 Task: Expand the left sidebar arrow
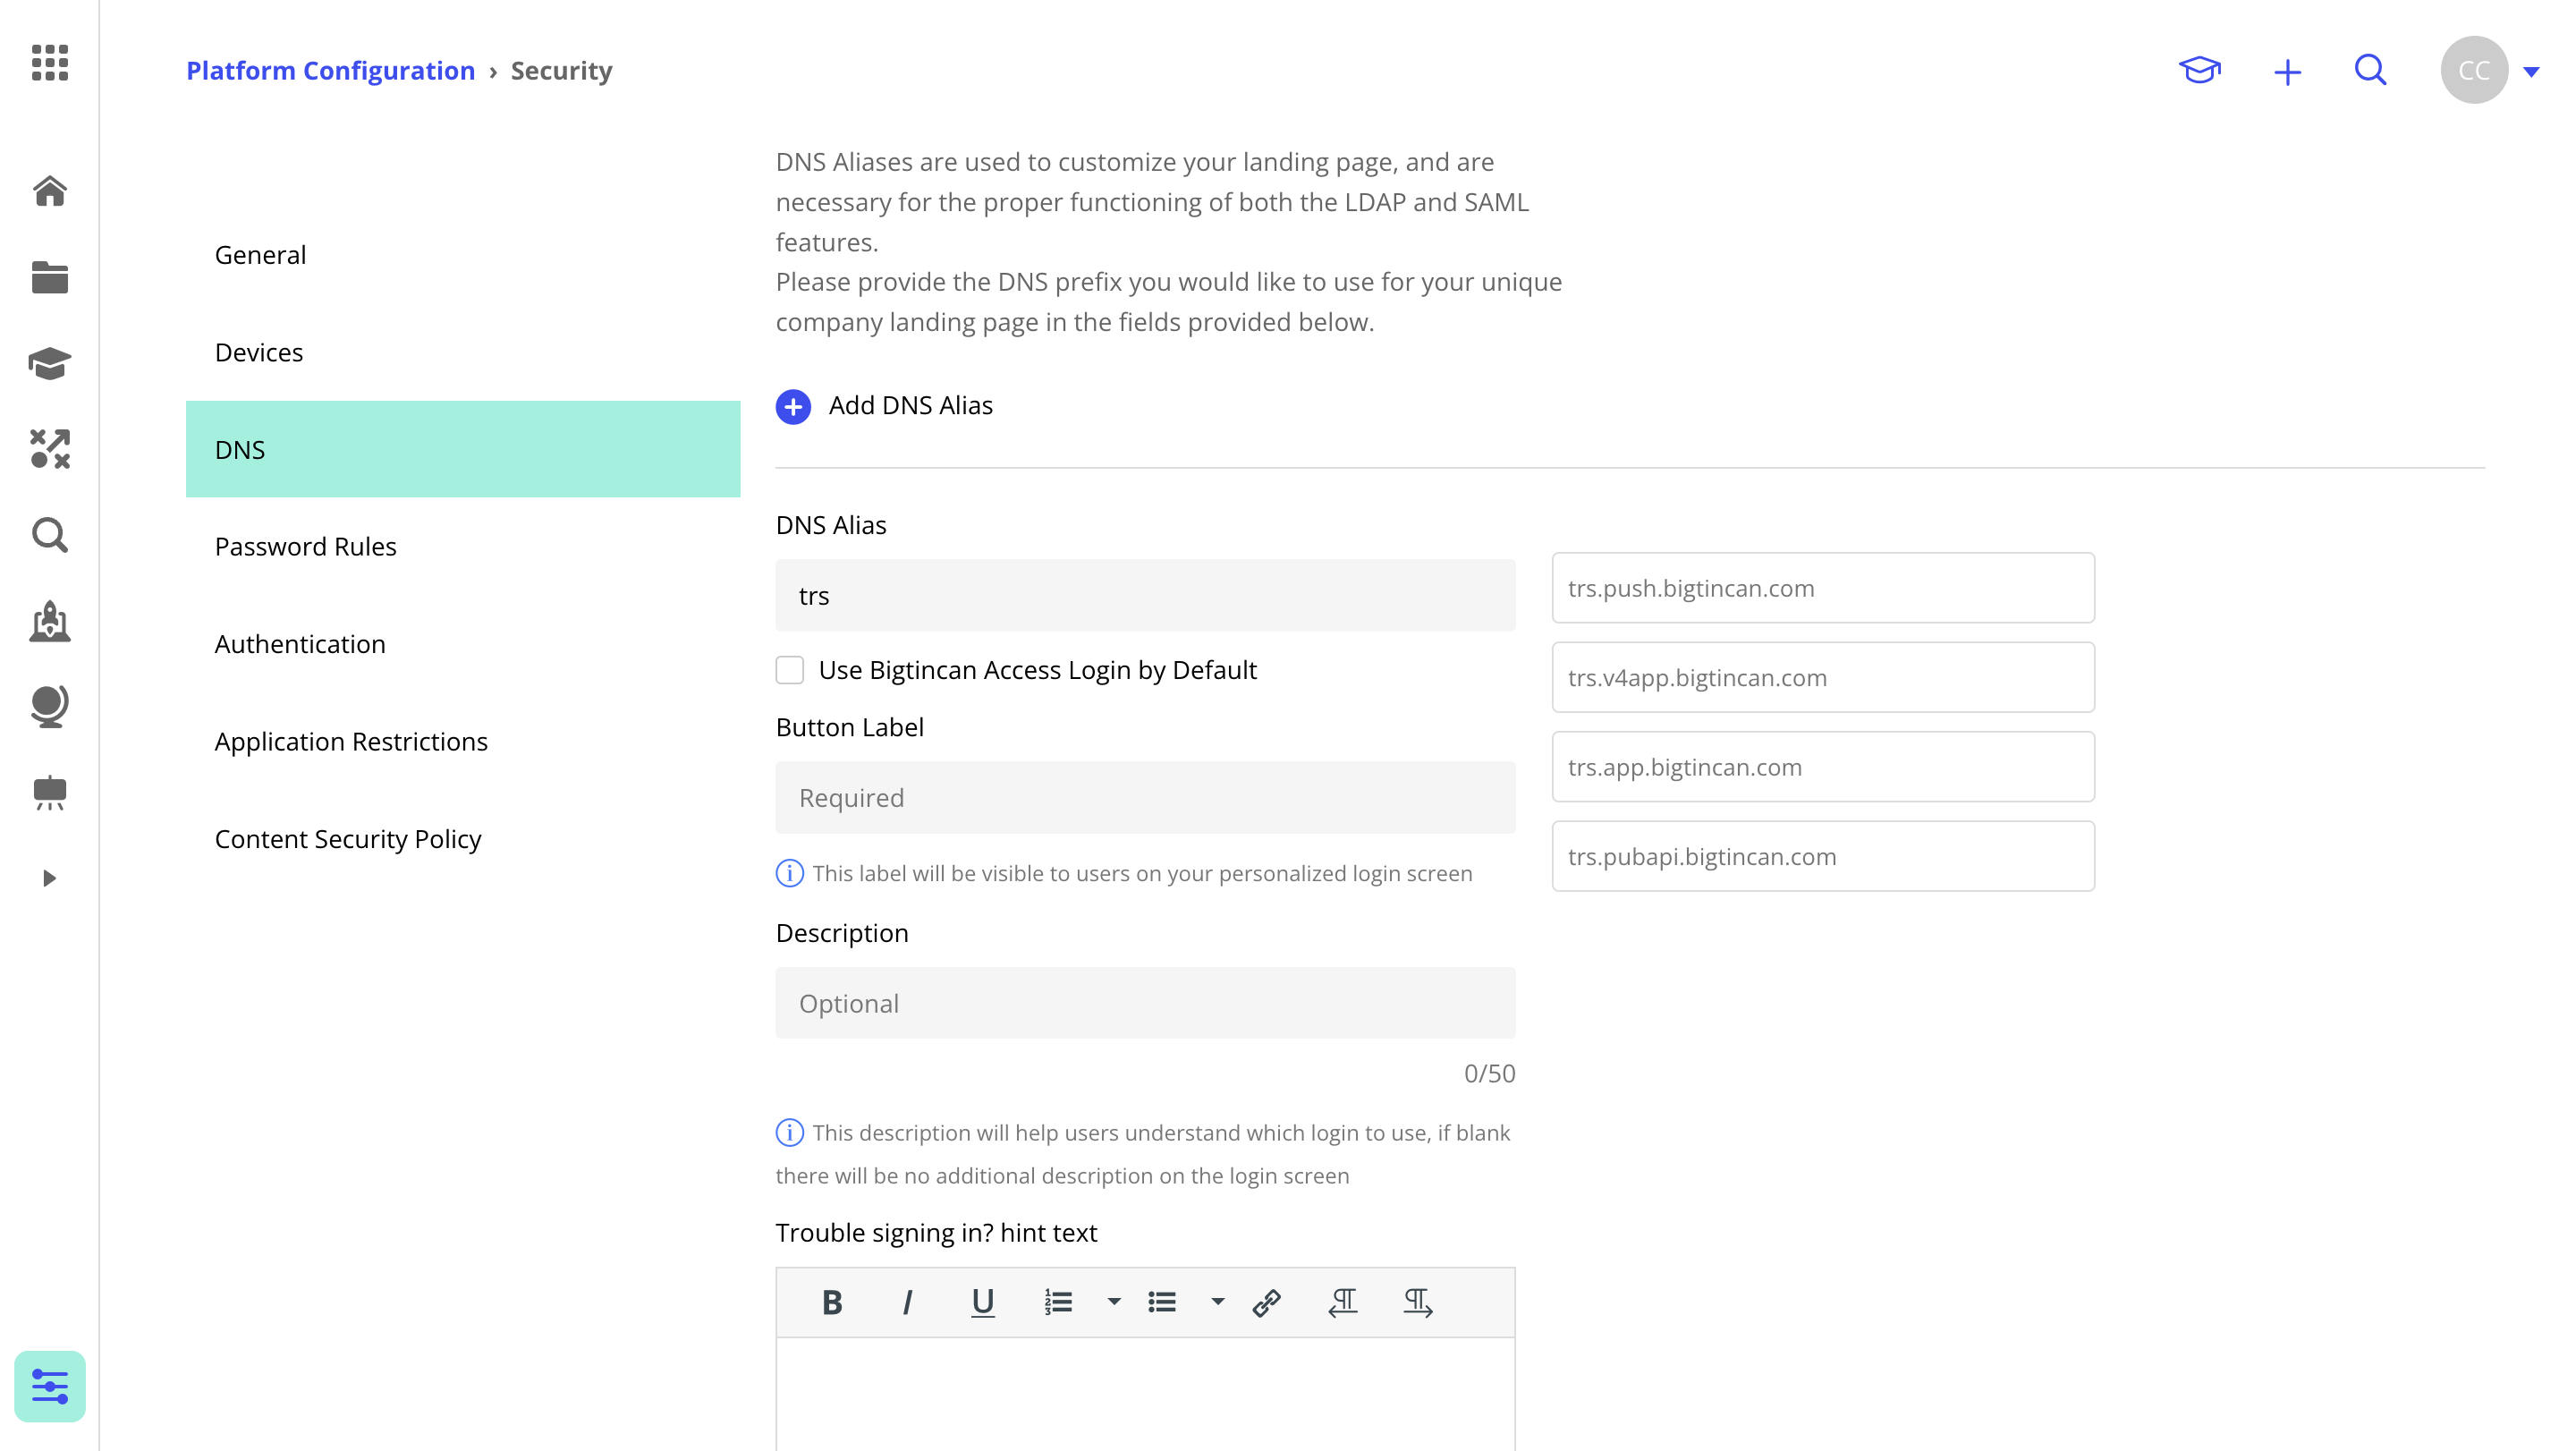(x=49, y=878)
